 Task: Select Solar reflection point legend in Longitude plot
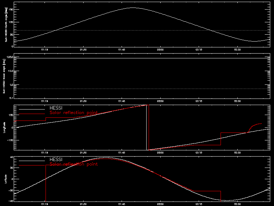[74, 113]
